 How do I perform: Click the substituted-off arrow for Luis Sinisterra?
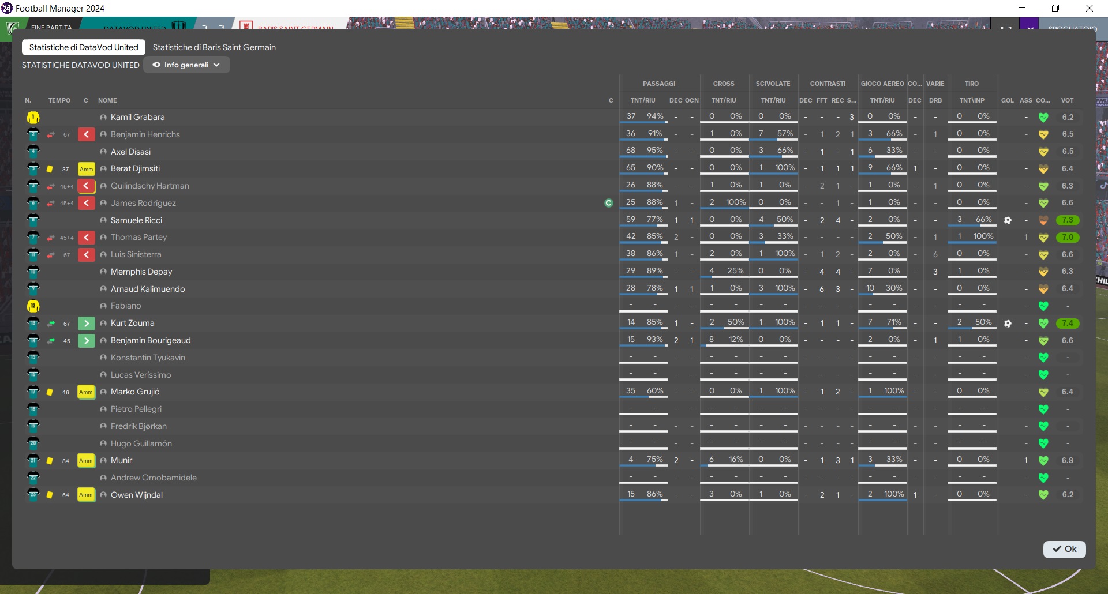coord(86,255)
